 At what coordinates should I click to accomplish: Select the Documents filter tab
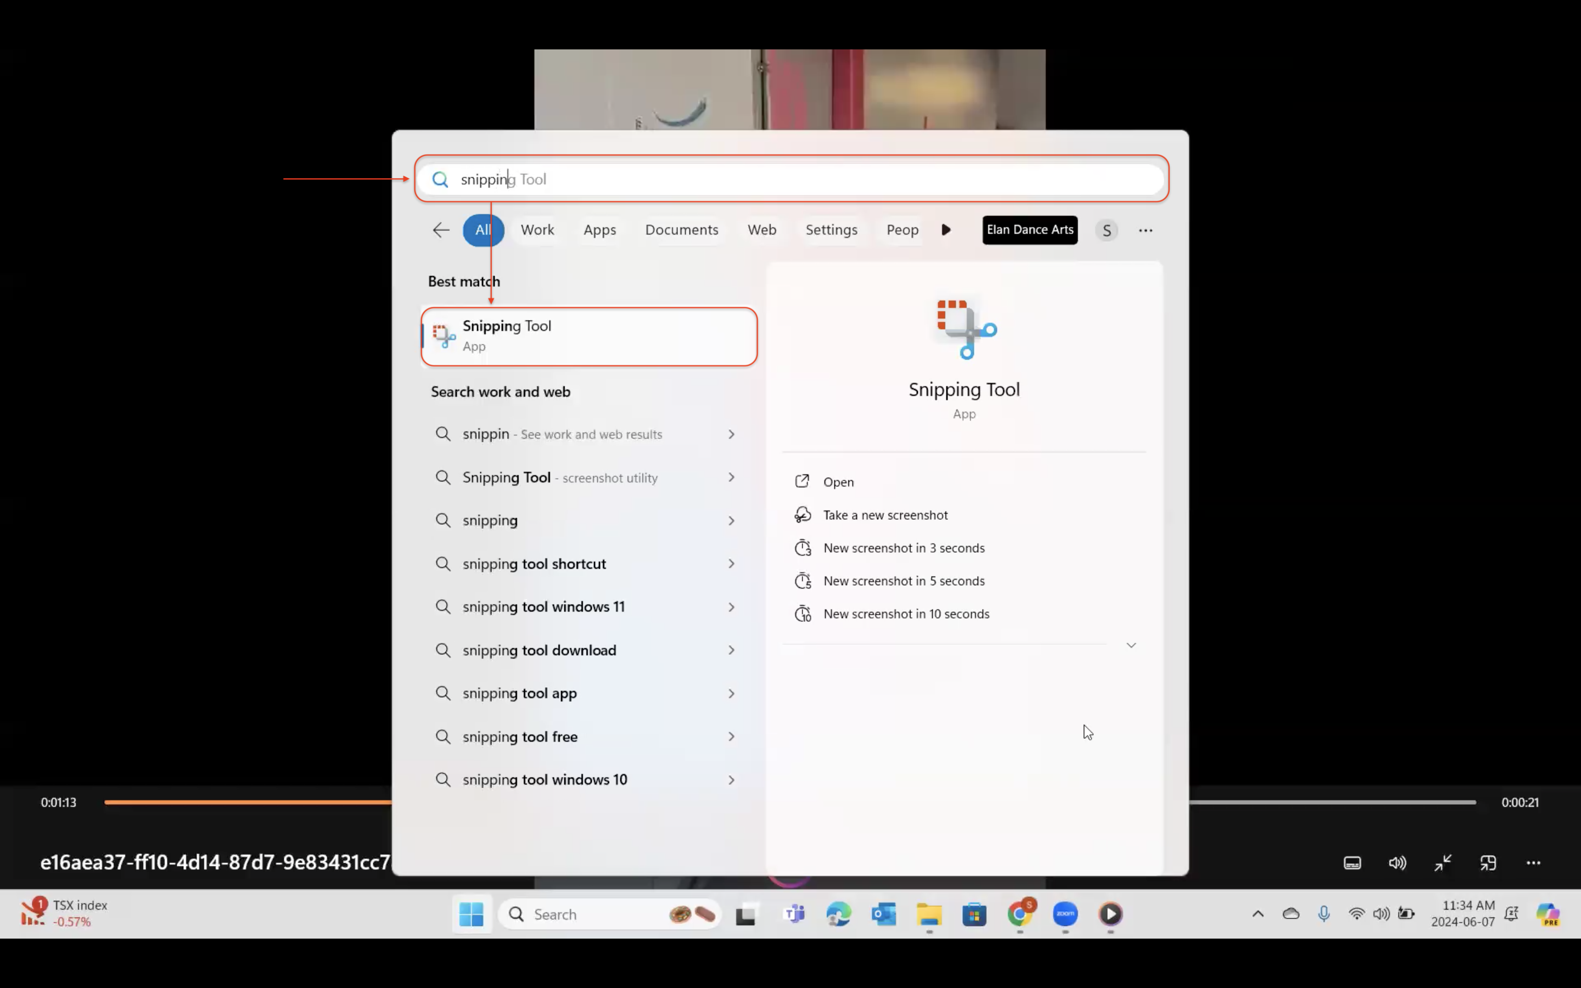[681, 230]
